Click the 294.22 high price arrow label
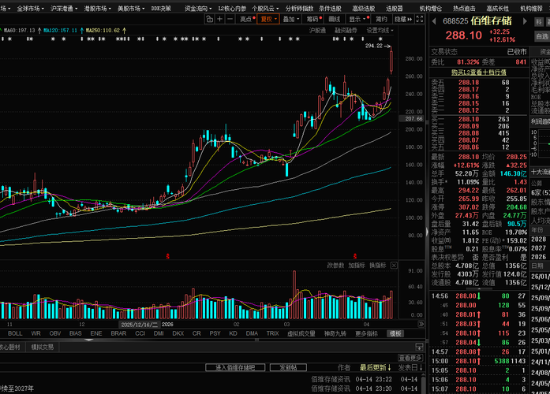 378,46
